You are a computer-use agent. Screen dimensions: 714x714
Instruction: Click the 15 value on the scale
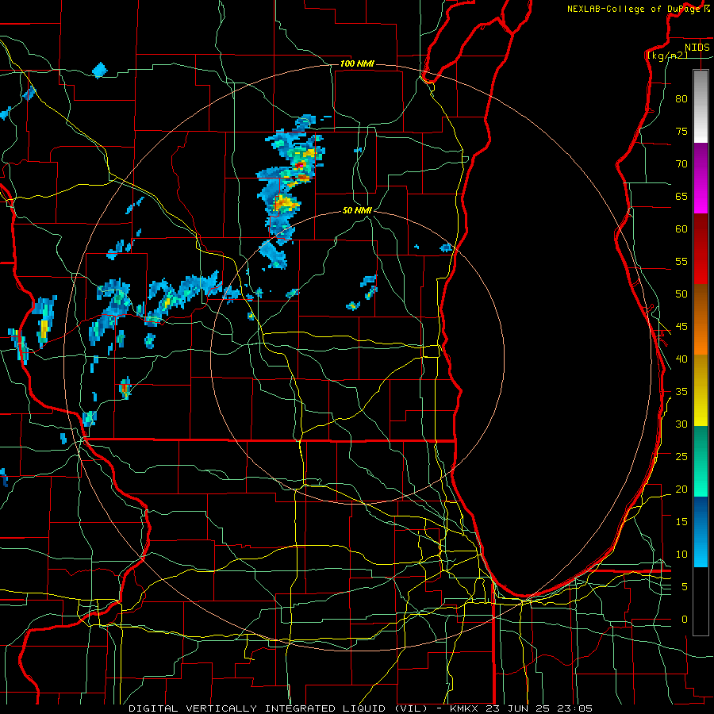pos(681,522)
